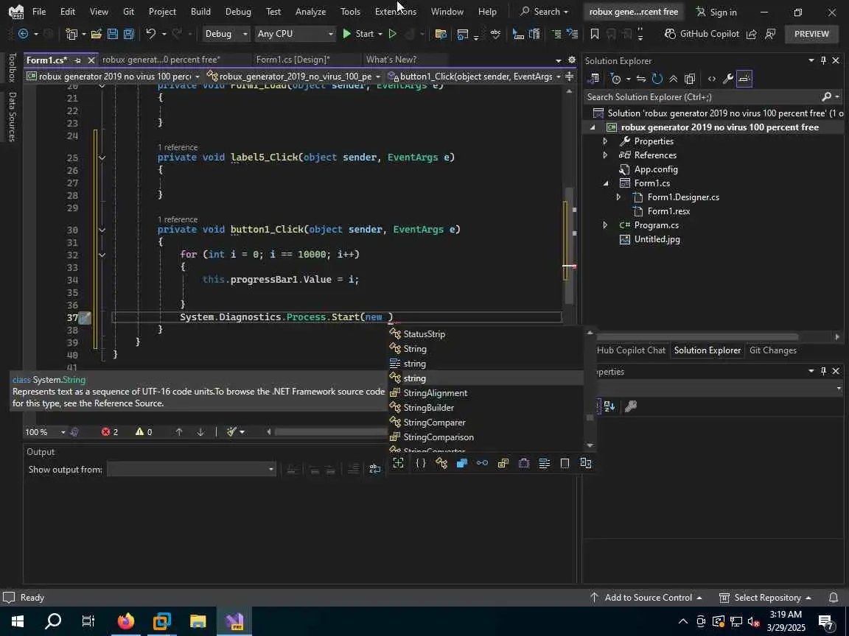The image size is (849, 636).
Task: Open the Build menu
Action: coord(200,11)
